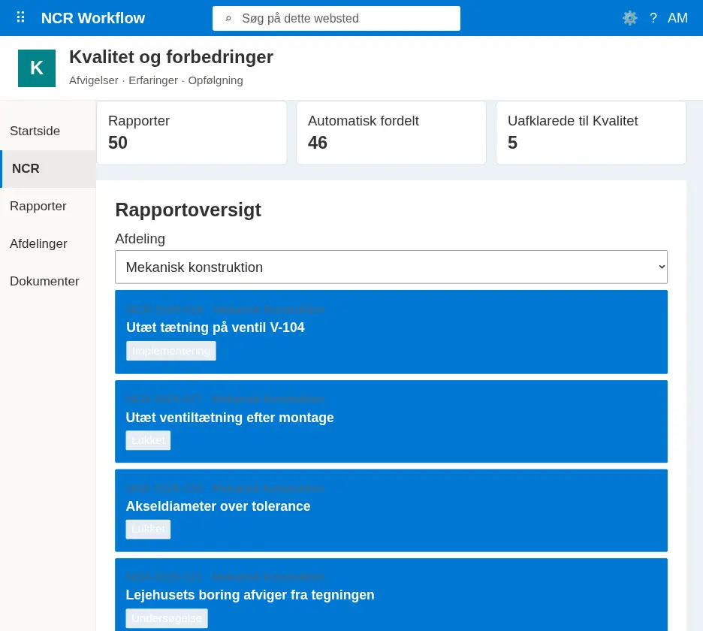703x631 pixels.
Task: Click the 'Afdeling' label above the dropdown
Action: (x=140, y=239)
